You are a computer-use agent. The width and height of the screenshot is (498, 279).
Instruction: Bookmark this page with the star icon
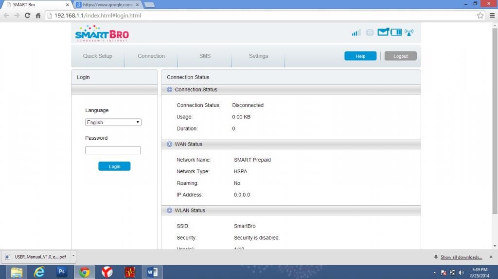tap(480, 16)
